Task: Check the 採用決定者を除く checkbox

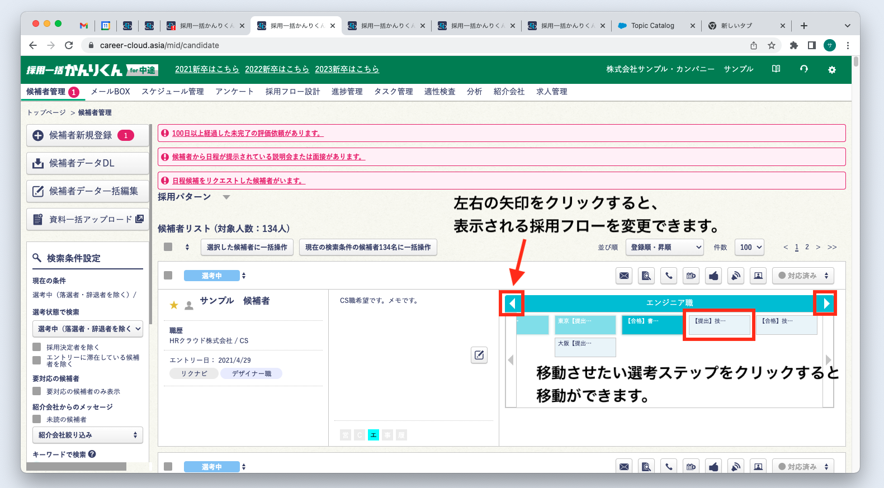Action: point(37,347)
